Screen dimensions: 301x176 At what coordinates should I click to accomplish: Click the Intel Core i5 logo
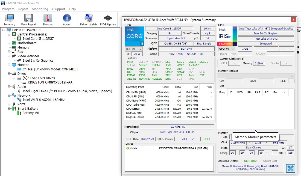(134, 36)
